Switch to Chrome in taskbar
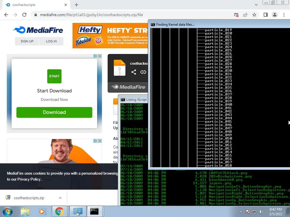The image size is (290, 217). pyautogui.click(x=59, y=212)
